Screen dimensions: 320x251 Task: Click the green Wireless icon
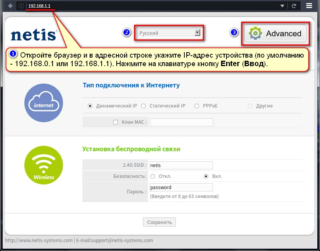tap(44, 165)
